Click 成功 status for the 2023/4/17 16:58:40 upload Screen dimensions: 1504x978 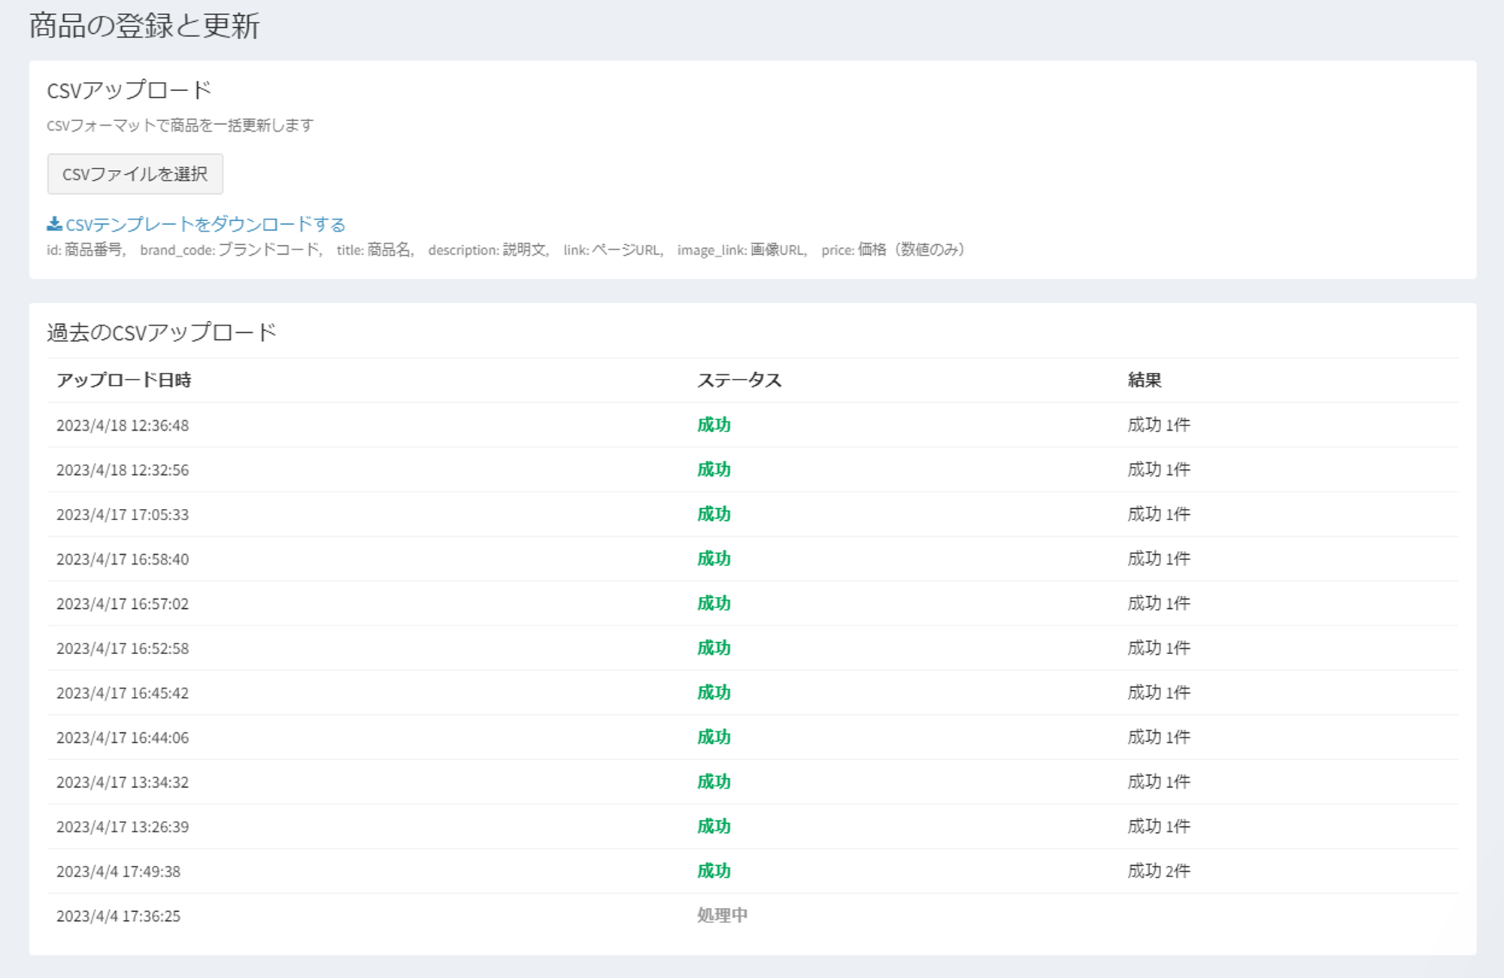(x=714, y=559)
